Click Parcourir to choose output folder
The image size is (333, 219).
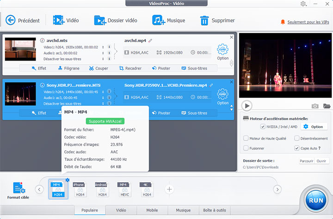pos(307,161)
